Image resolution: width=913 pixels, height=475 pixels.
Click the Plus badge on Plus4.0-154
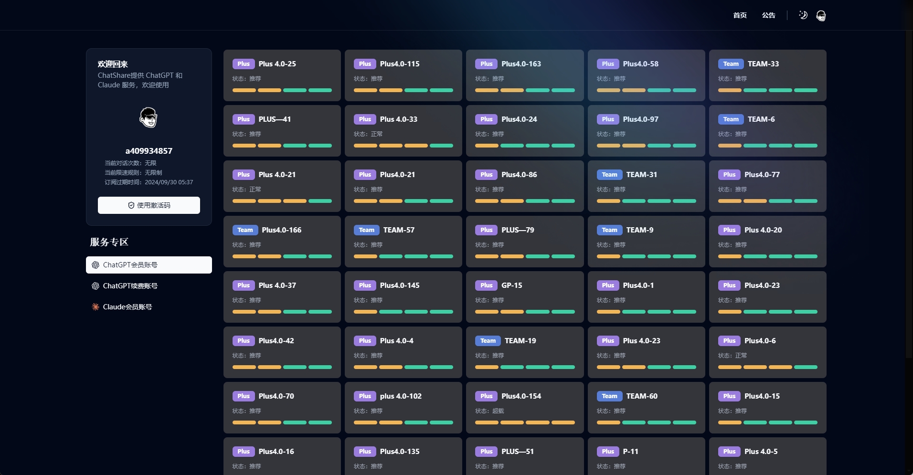click(x=486, y=396)
